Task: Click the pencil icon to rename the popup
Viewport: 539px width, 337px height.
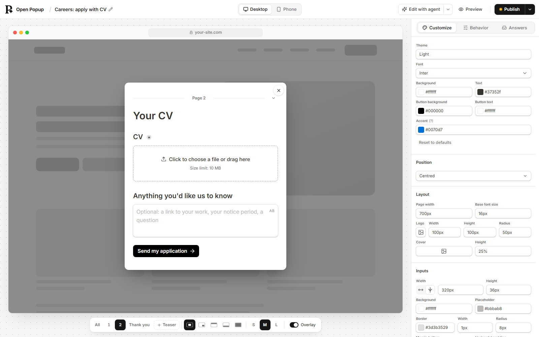Action: pyautogui.click(x=111, y=9)
